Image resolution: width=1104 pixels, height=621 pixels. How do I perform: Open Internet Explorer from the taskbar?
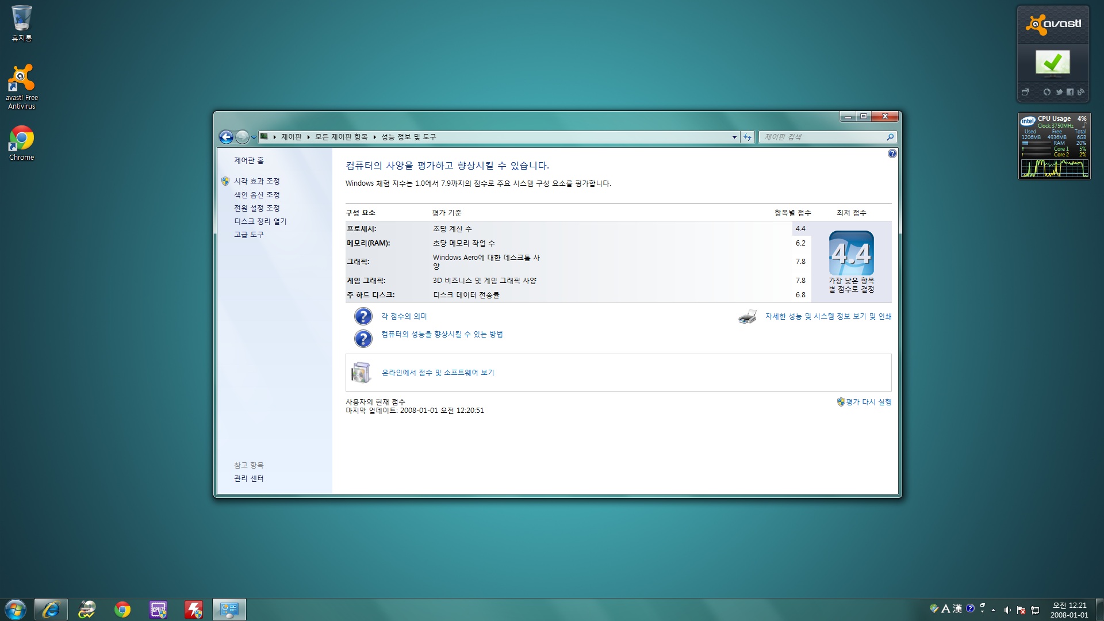pyautogui.click(x=51, y=609)
